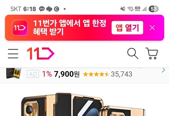Expand the ad with the blue chevron
This screenshot has height=116, width=169.
tap(163, 70)
